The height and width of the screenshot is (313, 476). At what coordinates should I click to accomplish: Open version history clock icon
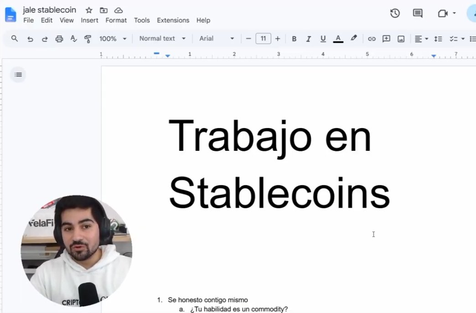pyautogui.click(x=395, y=13)
